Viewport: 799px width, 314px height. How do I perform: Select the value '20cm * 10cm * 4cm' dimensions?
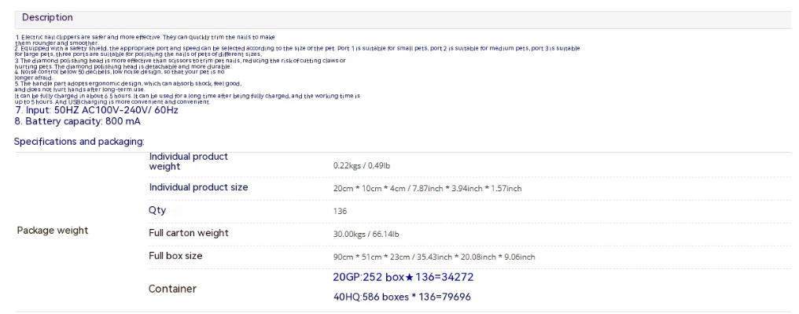tap(428, 189)
